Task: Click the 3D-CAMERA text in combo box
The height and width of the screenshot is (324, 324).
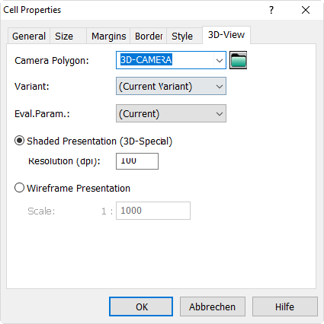Action: tap(146, 60)
